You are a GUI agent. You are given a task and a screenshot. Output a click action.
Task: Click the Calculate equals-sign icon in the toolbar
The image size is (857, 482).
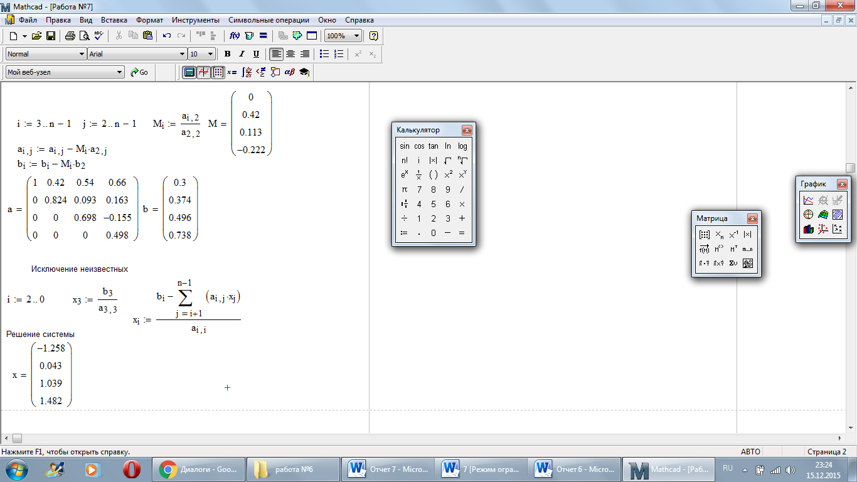point(263,36)
